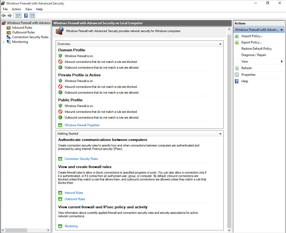Open the Action menu
Image resolution: width=286 pixels, height=233 pixels.
[16, 9]
